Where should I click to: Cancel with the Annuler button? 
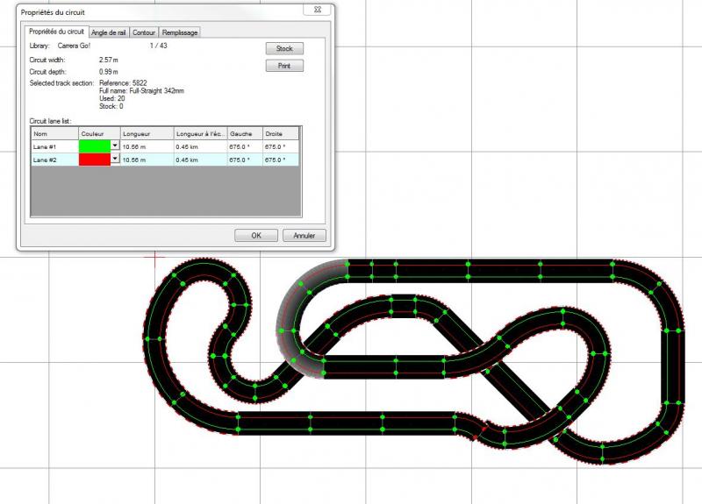304,235
